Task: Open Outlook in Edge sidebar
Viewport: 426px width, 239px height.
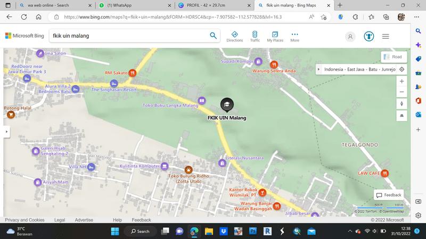Action: point(419,115)
